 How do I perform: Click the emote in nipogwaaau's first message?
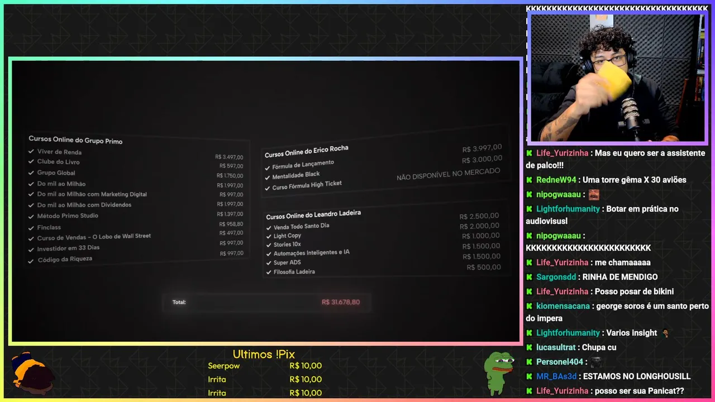pos(594,194)
